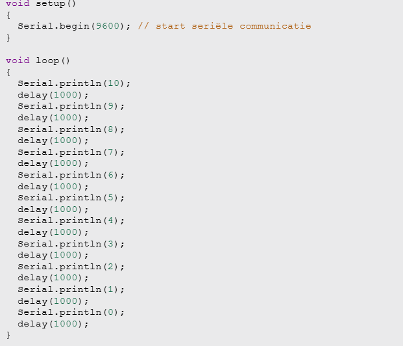Click the void setup() declaration
This screenshot has width=403, height=346.
pyautogui.click(x=41, y=4)
